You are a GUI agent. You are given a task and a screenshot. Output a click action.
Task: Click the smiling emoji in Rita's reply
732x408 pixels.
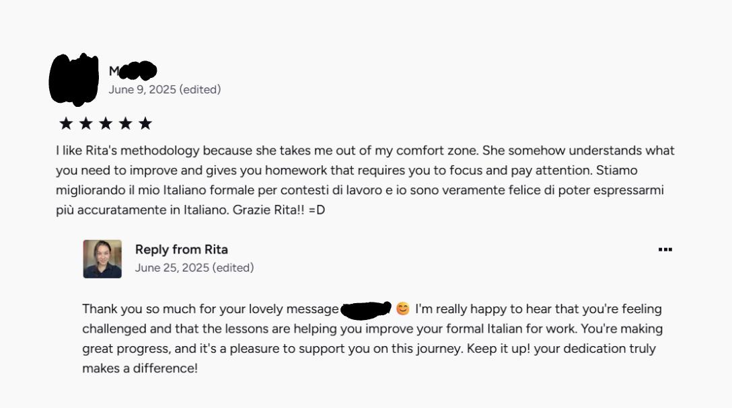pos(402,309)
